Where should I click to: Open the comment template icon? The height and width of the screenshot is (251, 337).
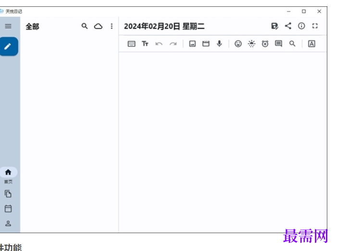click(278, 44)
